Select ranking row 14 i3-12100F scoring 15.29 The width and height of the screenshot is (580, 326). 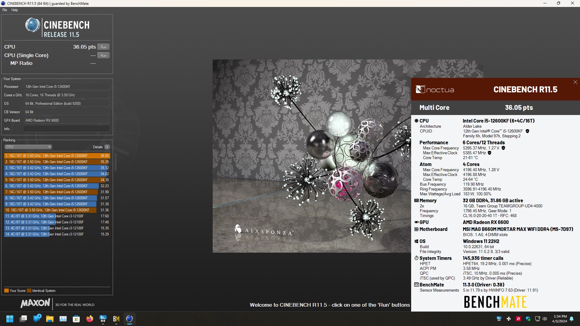click(x=57, y=234)
